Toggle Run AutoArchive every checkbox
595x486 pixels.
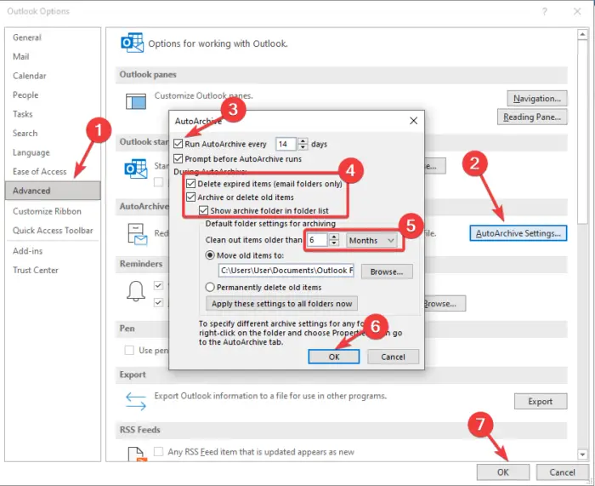[x=178, y=144]
